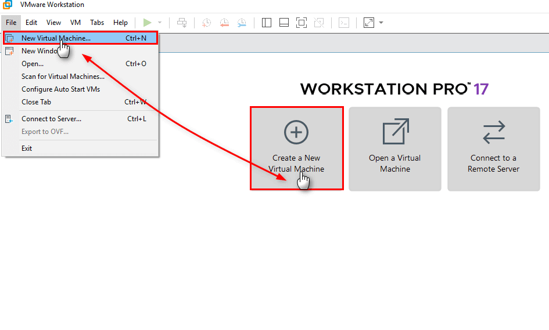
Task: Click the New Window menu item icon
Action: tap(9, 51)
